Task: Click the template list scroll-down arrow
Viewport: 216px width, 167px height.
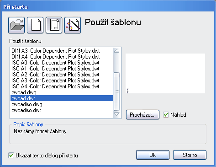Action: coord(117,114)
